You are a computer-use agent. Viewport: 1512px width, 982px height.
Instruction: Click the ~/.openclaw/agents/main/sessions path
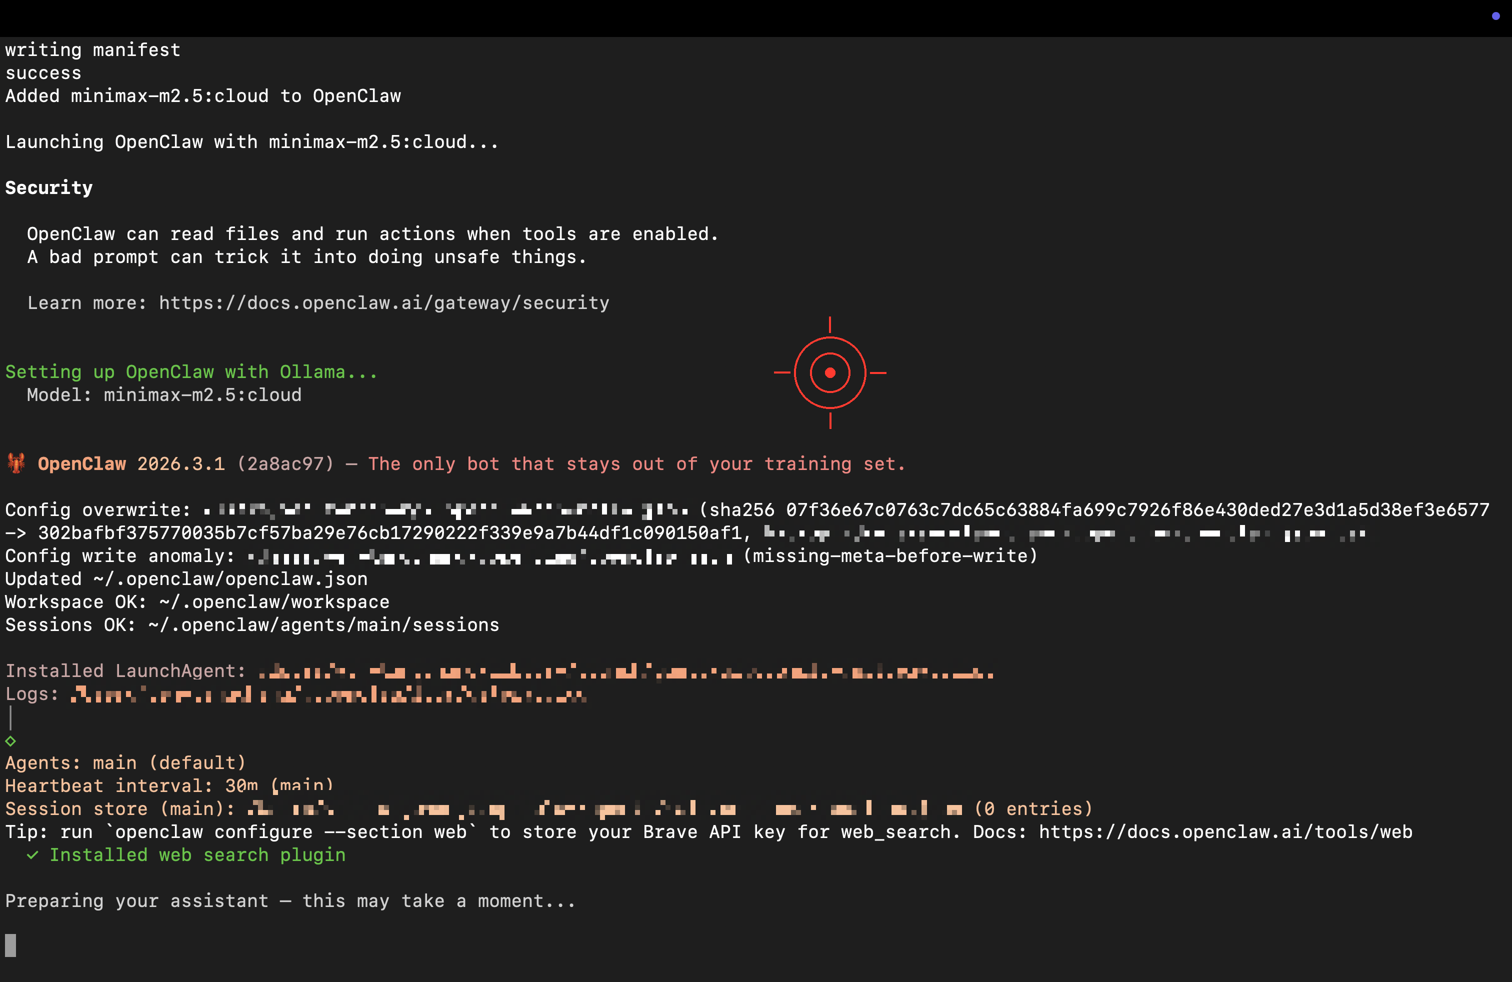[x=323, y=625]
